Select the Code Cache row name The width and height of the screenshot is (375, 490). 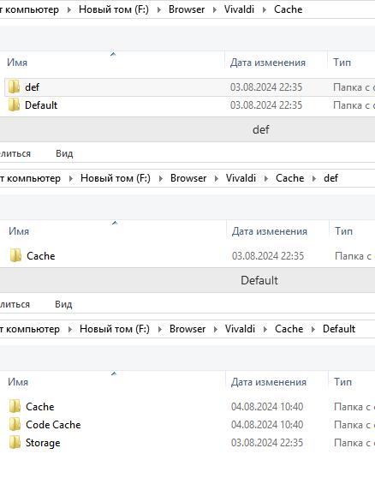pos(53,424)
